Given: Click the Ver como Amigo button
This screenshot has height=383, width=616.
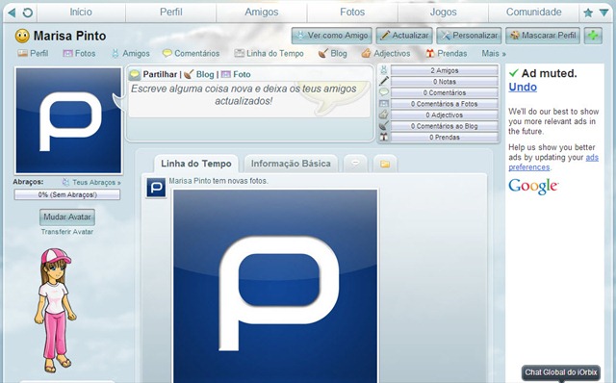Looking at the screenshot, I should (x=331, y=36).
